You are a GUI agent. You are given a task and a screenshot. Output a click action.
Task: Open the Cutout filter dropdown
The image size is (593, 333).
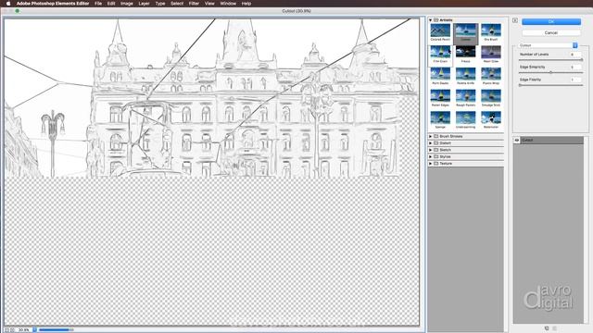(x=548, y=45)
